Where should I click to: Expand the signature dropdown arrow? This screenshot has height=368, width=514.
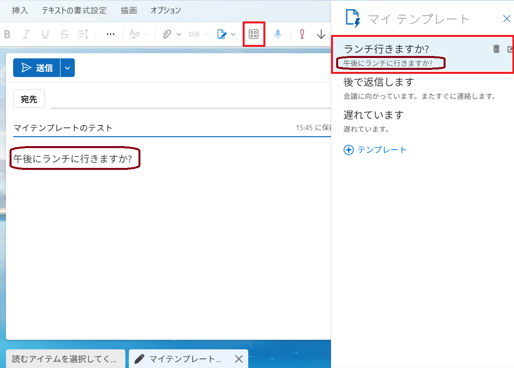(233, 35)
